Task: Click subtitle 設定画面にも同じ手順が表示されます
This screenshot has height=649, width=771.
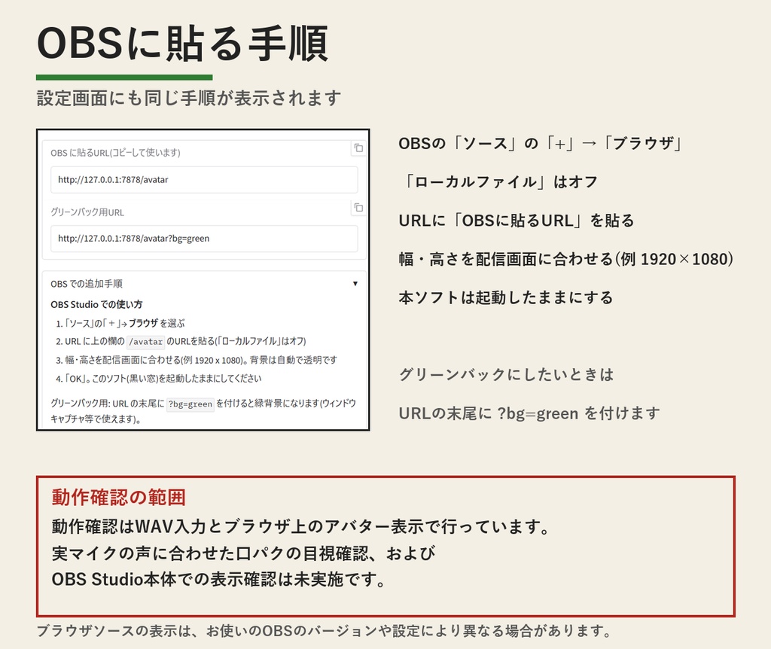Action: [x=189, y=98]
